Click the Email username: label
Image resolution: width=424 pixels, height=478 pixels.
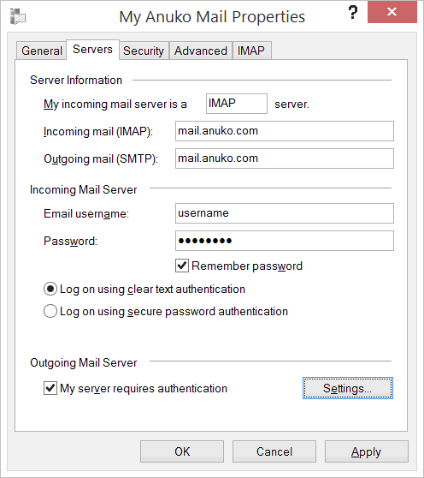[x=86, y=213]
